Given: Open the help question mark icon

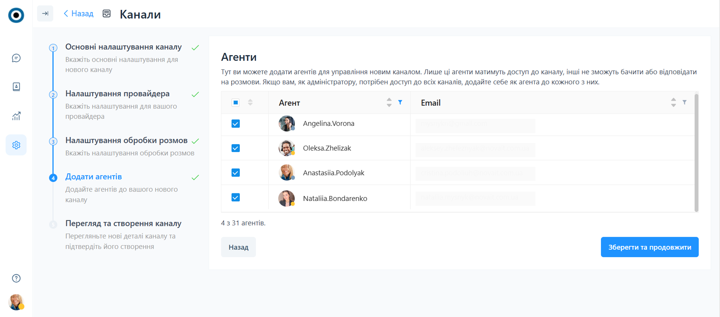Looking at the screenshot, I should tap(16, 278).
